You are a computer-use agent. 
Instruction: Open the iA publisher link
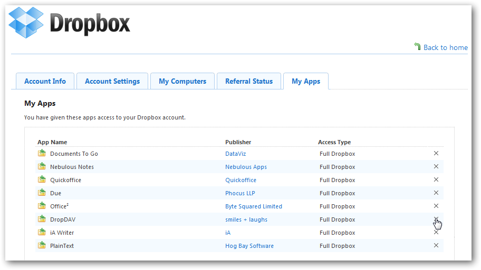(228, 233)
